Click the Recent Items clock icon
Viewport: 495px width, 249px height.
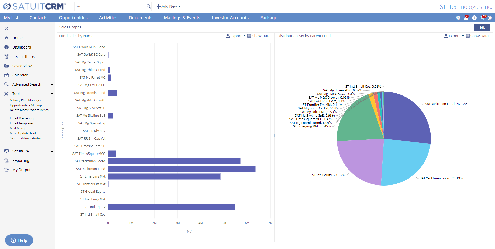click(6, 57)
